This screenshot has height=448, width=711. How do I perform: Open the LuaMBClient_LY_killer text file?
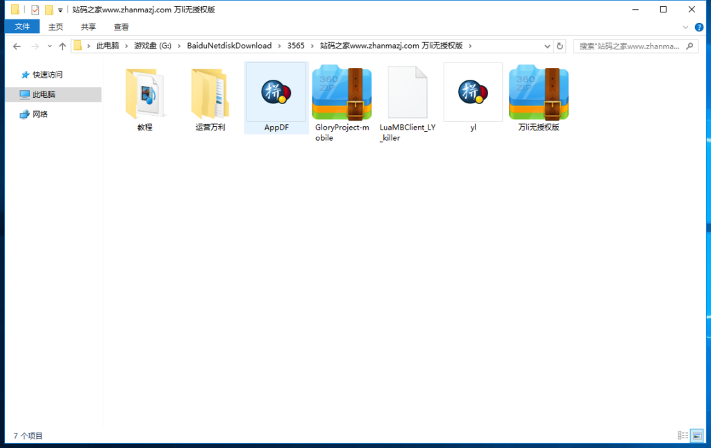point(408,92)
